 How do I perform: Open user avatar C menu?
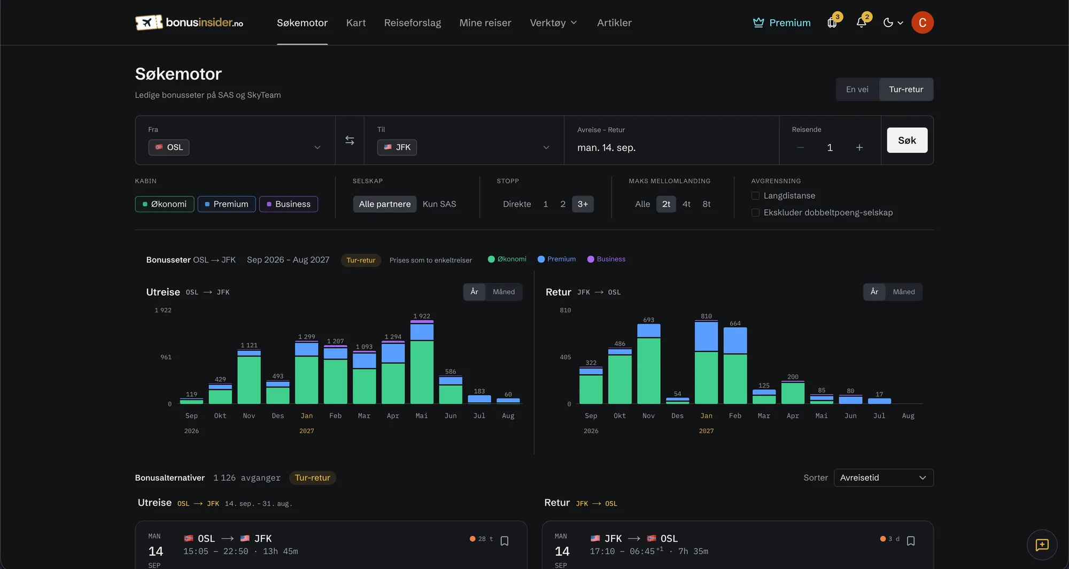(923, 22)
